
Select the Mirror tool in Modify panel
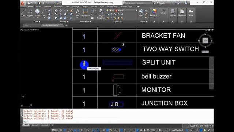pos(61,14)
